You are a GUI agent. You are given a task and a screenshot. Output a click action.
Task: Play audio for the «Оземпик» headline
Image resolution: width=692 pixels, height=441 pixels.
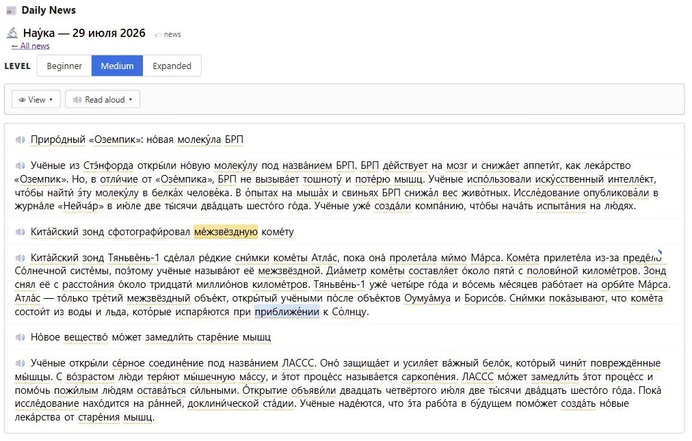point(21,140)
